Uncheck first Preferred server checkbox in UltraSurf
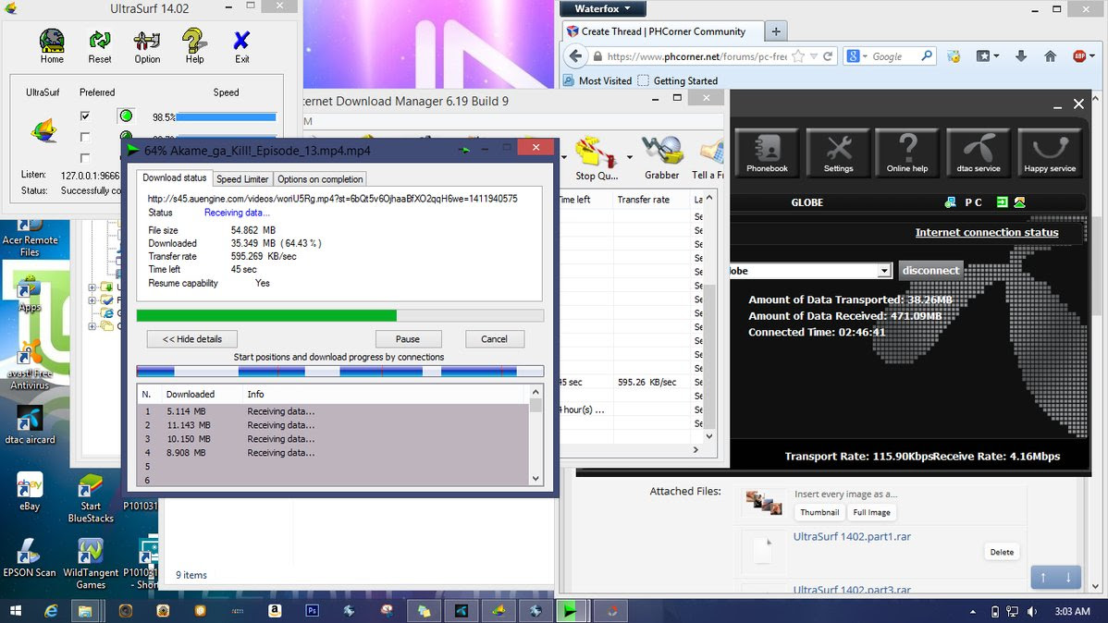The width and height of the screenshot is (1108, 623). click(85, 116)
